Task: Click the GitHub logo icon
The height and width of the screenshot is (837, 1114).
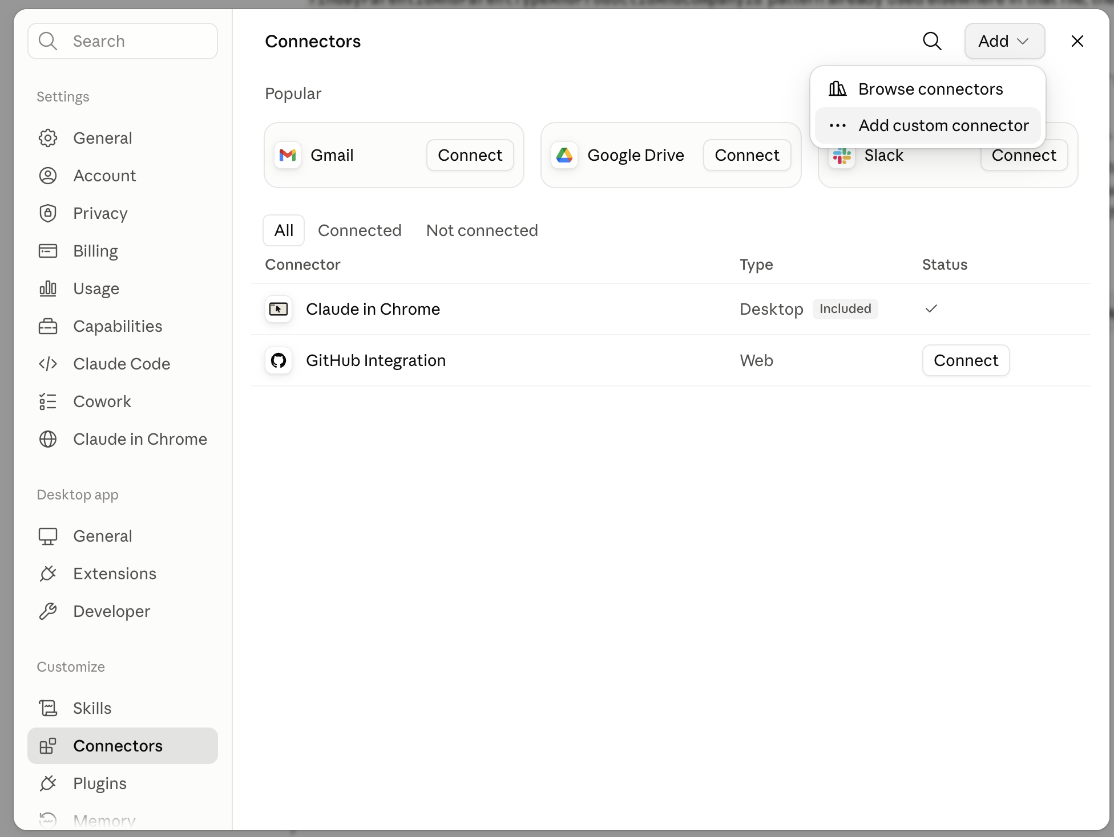Action: (278, 360)
